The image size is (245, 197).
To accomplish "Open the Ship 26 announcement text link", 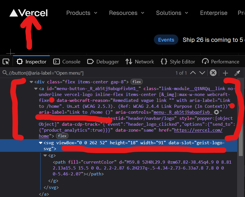I will pos(213,40).
